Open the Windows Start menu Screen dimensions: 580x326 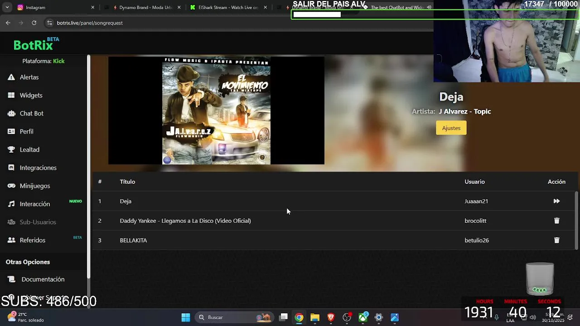(186, 317)
